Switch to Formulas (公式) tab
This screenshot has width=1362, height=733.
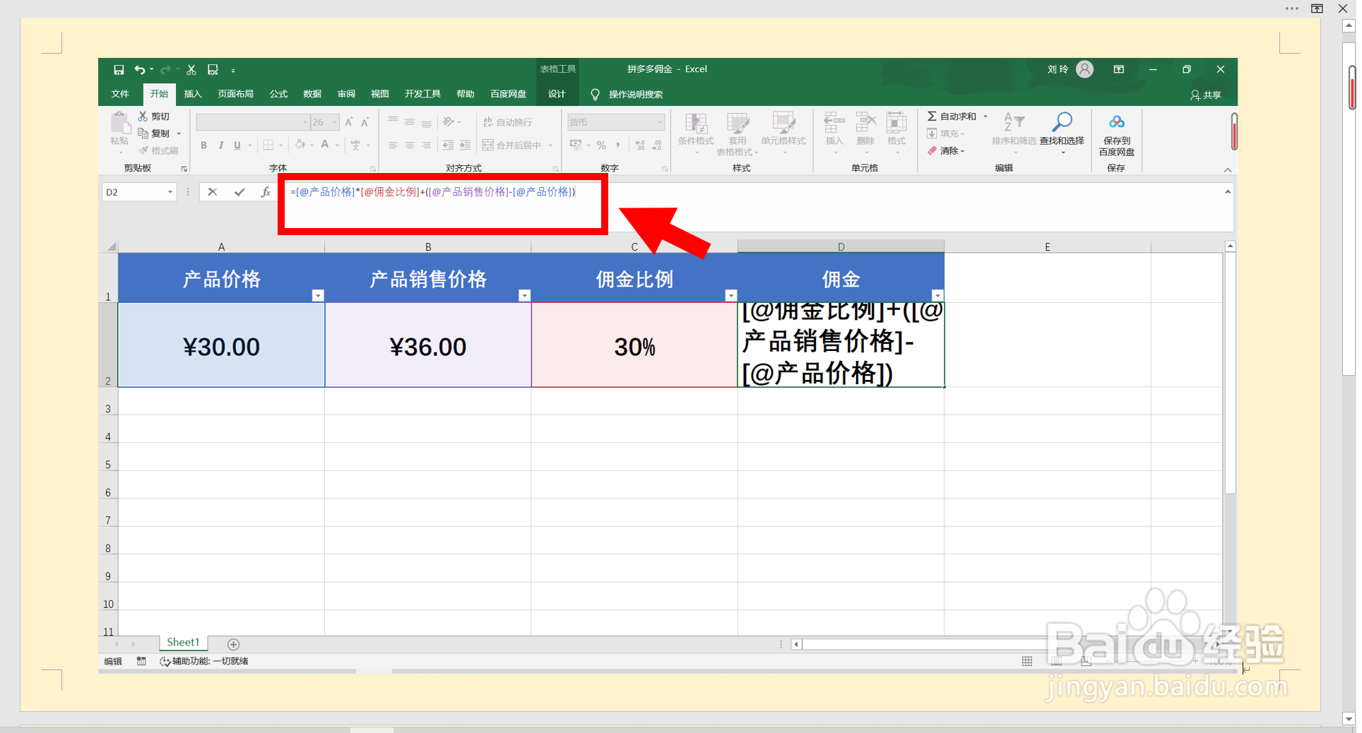point(278,94)
